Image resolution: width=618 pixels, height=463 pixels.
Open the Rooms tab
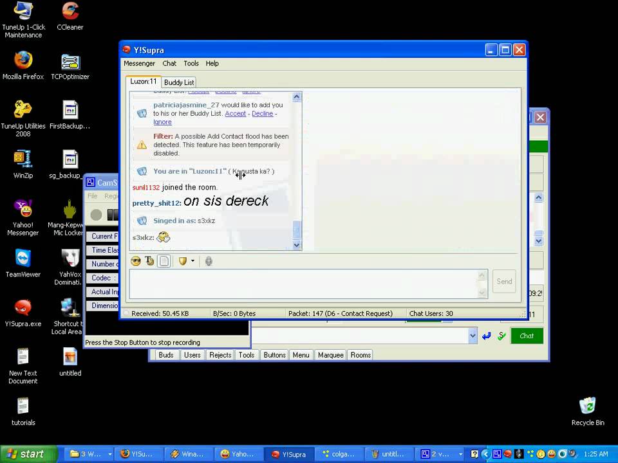point(360,355)
